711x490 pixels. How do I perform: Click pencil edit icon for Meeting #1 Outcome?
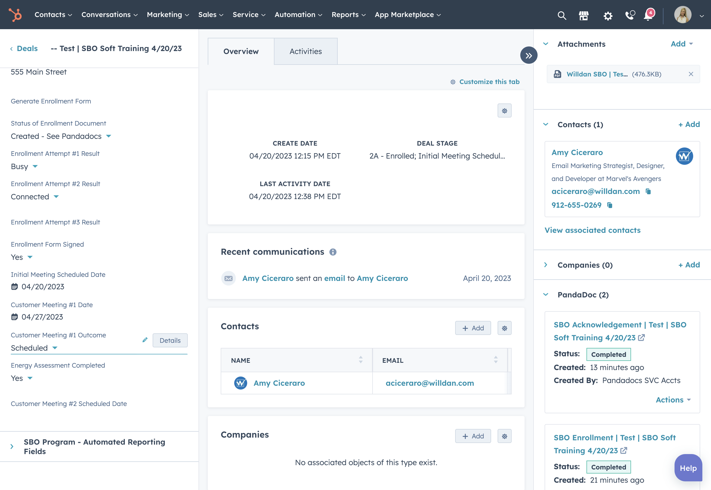click(x=145, y=340)
